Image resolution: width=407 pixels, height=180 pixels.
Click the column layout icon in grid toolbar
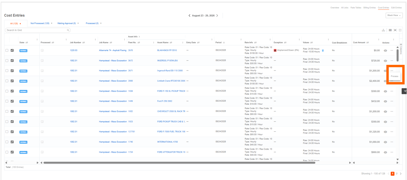click(390, 30)
